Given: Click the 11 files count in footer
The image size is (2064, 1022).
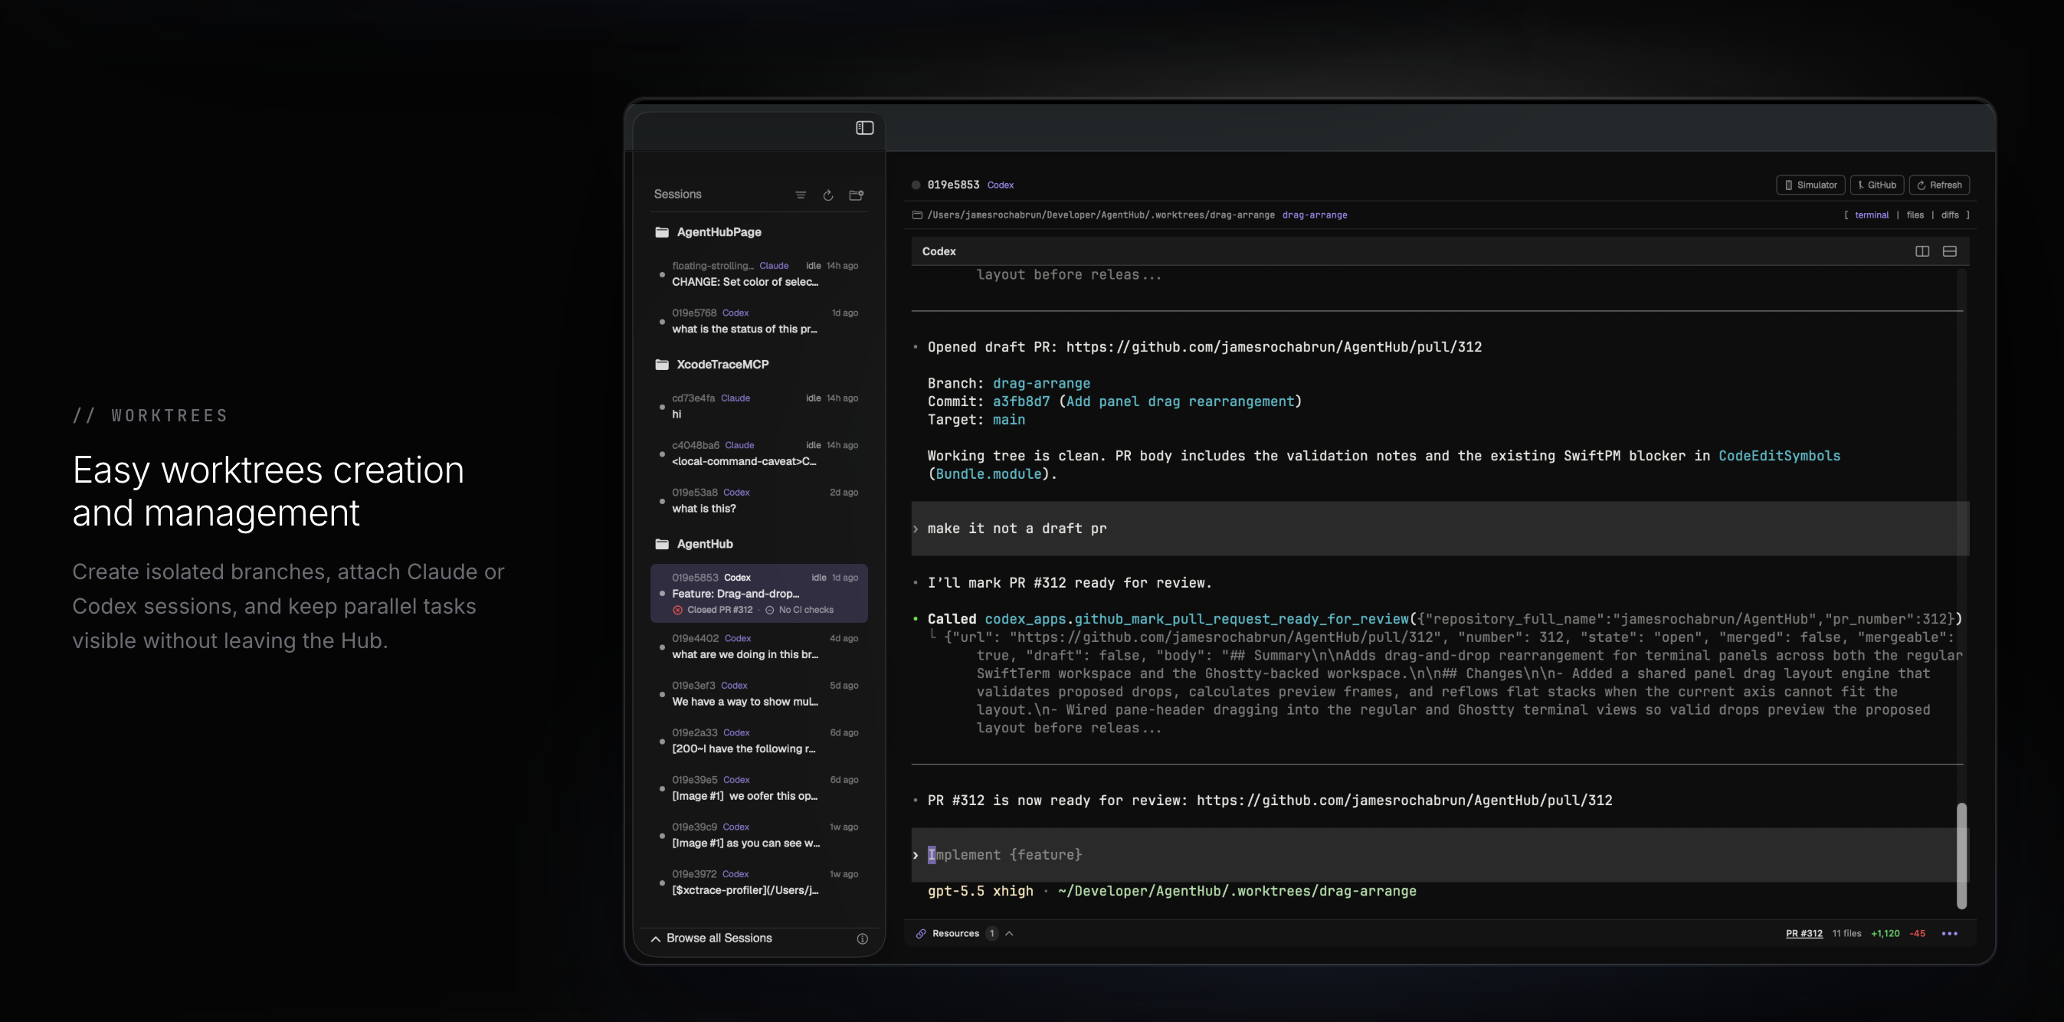Looking at the screenshot, I should (1846, 933).
